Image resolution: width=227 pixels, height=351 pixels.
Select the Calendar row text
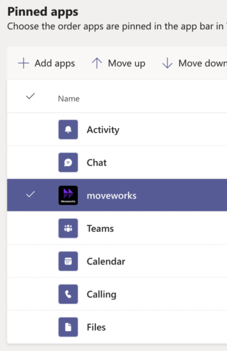click(106, 261)
